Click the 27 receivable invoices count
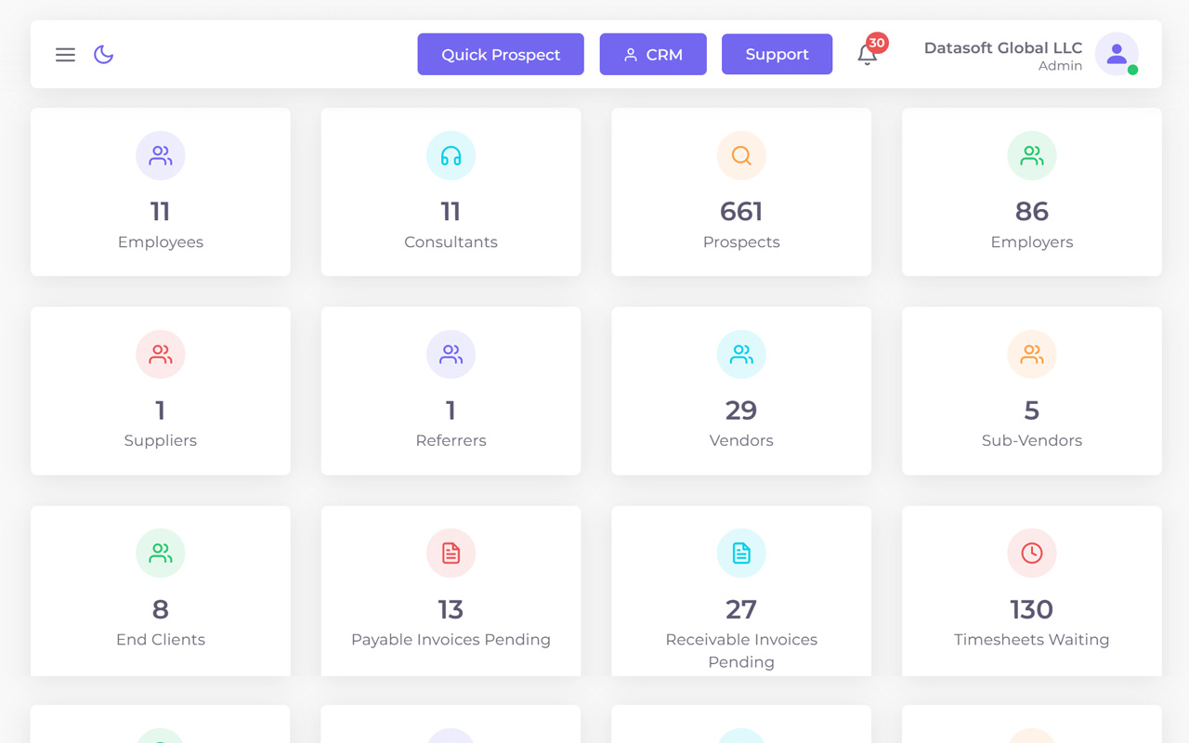This screenshot has height=743, width=1189. coord(741,609)
